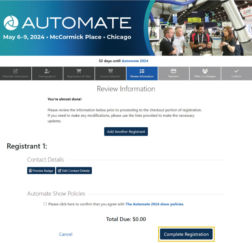This screenshot has width=252, height=243.
Task: Click the Review Information list icon
Action: tap(142, 71)
